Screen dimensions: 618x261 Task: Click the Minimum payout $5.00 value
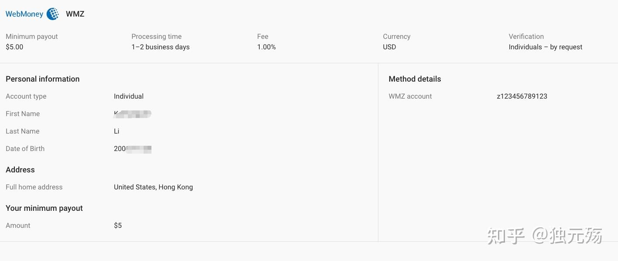click(x=14, y=47)
